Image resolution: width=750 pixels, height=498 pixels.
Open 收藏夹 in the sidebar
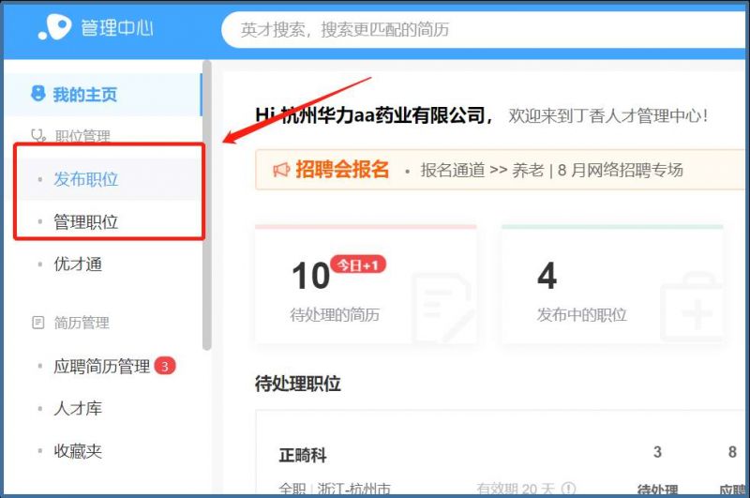coord(78,451)
